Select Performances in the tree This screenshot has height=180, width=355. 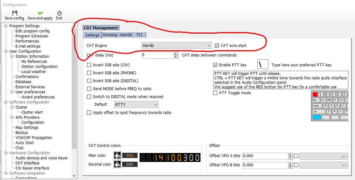tap(27, 41)
